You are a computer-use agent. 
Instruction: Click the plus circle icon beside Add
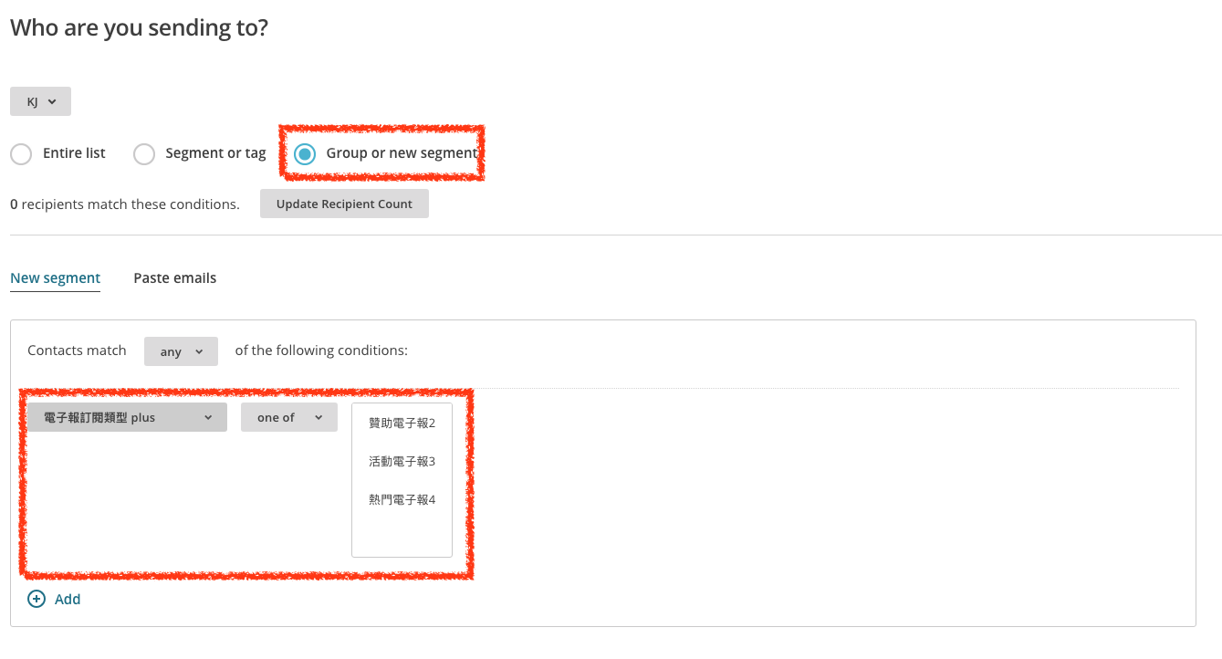37,600
